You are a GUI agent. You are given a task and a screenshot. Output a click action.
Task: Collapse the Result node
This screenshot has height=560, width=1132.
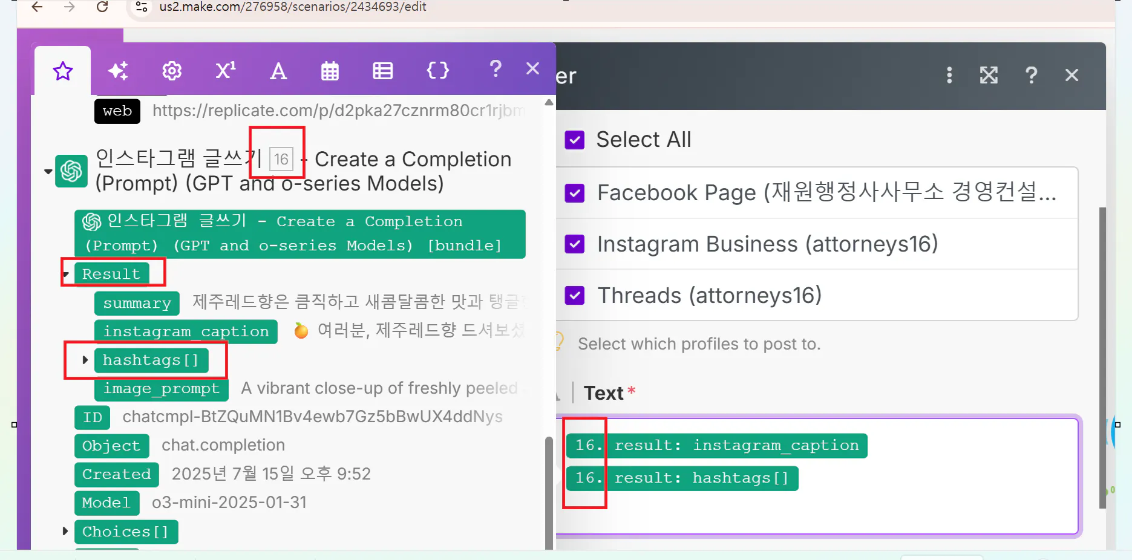coord(66,275)
